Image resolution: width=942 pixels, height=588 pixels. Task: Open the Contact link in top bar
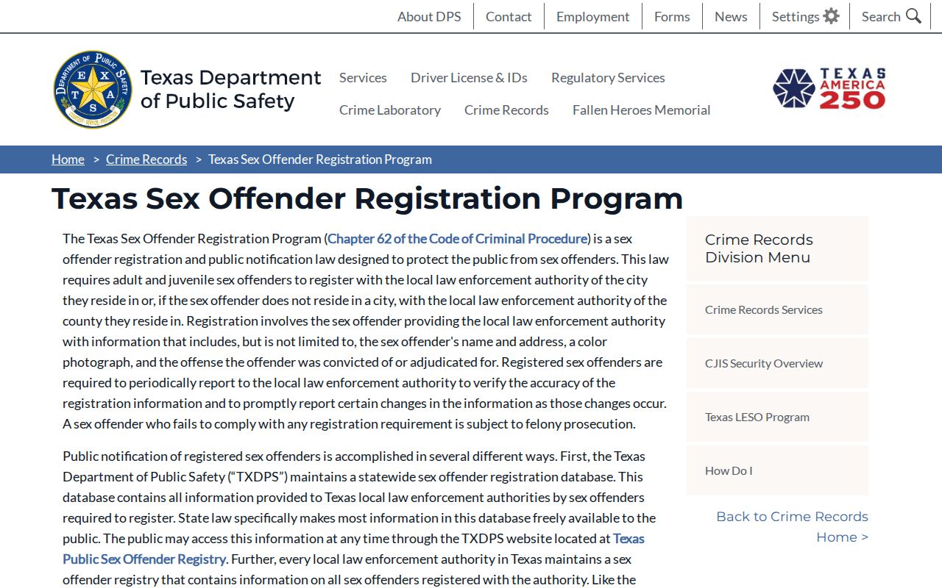509,16
